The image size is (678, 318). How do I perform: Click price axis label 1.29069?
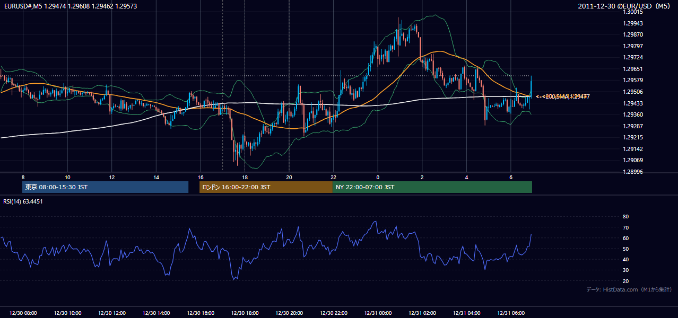point(633,161)
